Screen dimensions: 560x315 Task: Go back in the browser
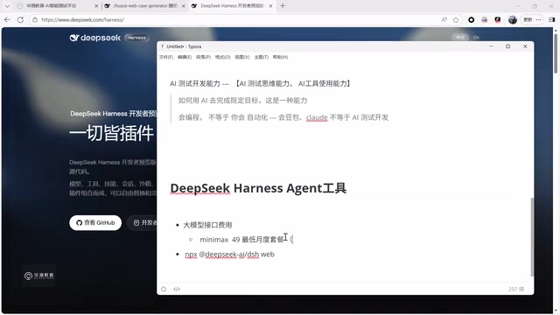click(7, 19)
